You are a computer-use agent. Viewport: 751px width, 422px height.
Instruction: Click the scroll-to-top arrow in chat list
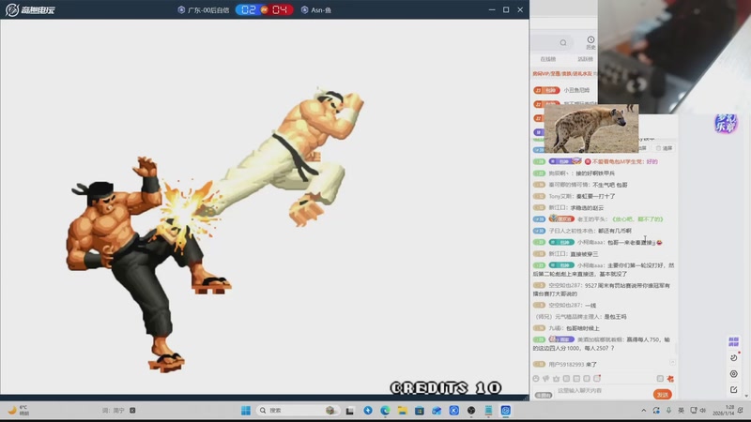point(672,362)
